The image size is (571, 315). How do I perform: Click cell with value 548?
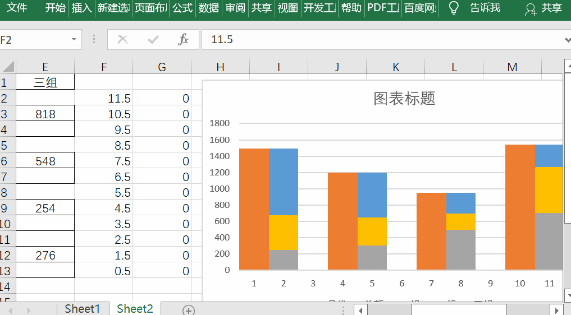[45, 161]
